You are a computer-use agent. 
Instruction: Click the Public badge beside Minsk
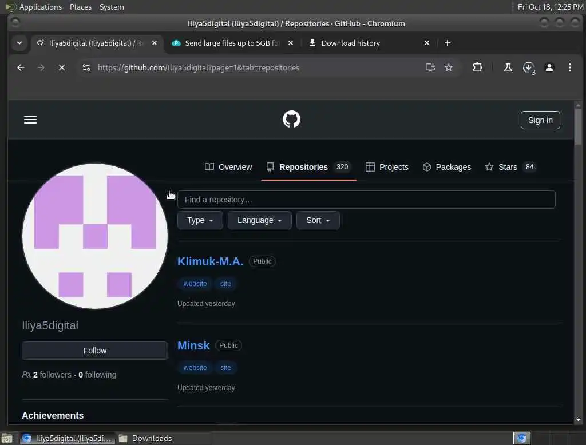(x=228, y=345)
